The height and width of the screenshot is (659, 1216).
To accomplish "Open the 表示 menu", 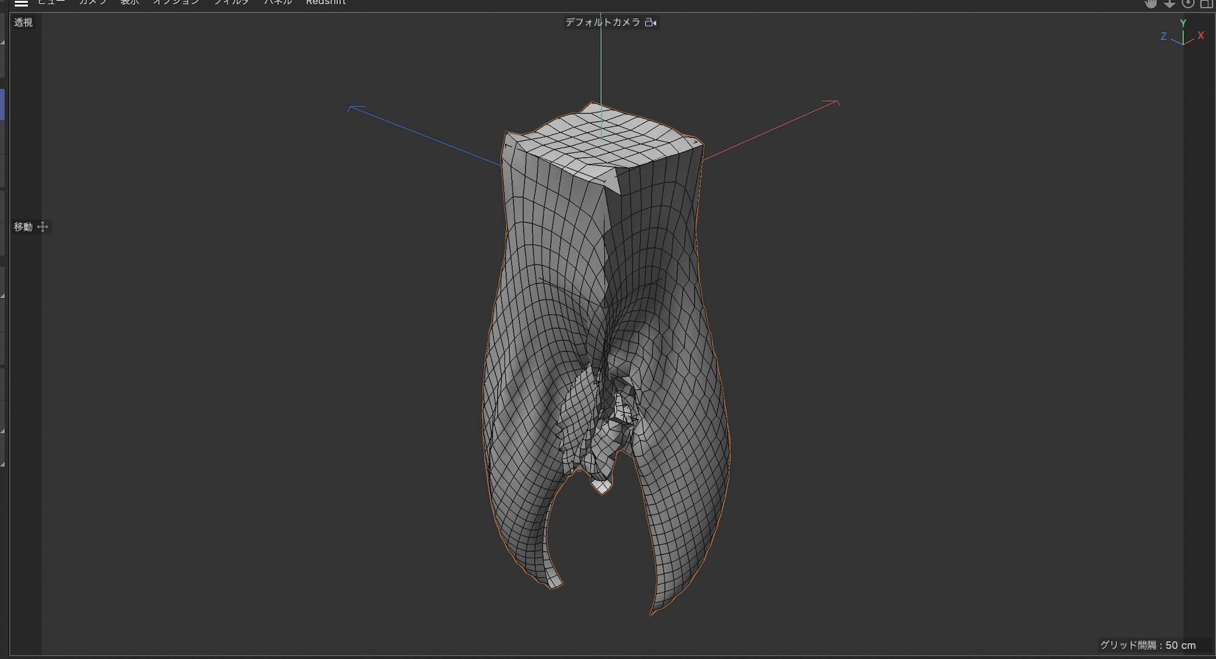I will click(130, 2).
